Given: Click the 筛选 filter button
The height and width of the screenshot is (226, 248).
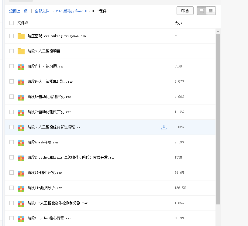Looking at the screenshot, I should 185,11.
